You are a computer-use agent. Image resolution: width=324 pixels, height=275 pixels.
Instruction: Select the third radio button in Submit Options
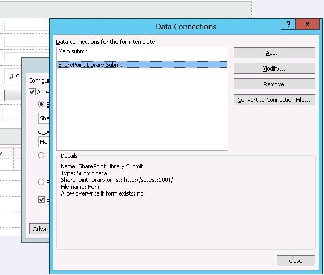pyautogui.click(x=41, y=182)
